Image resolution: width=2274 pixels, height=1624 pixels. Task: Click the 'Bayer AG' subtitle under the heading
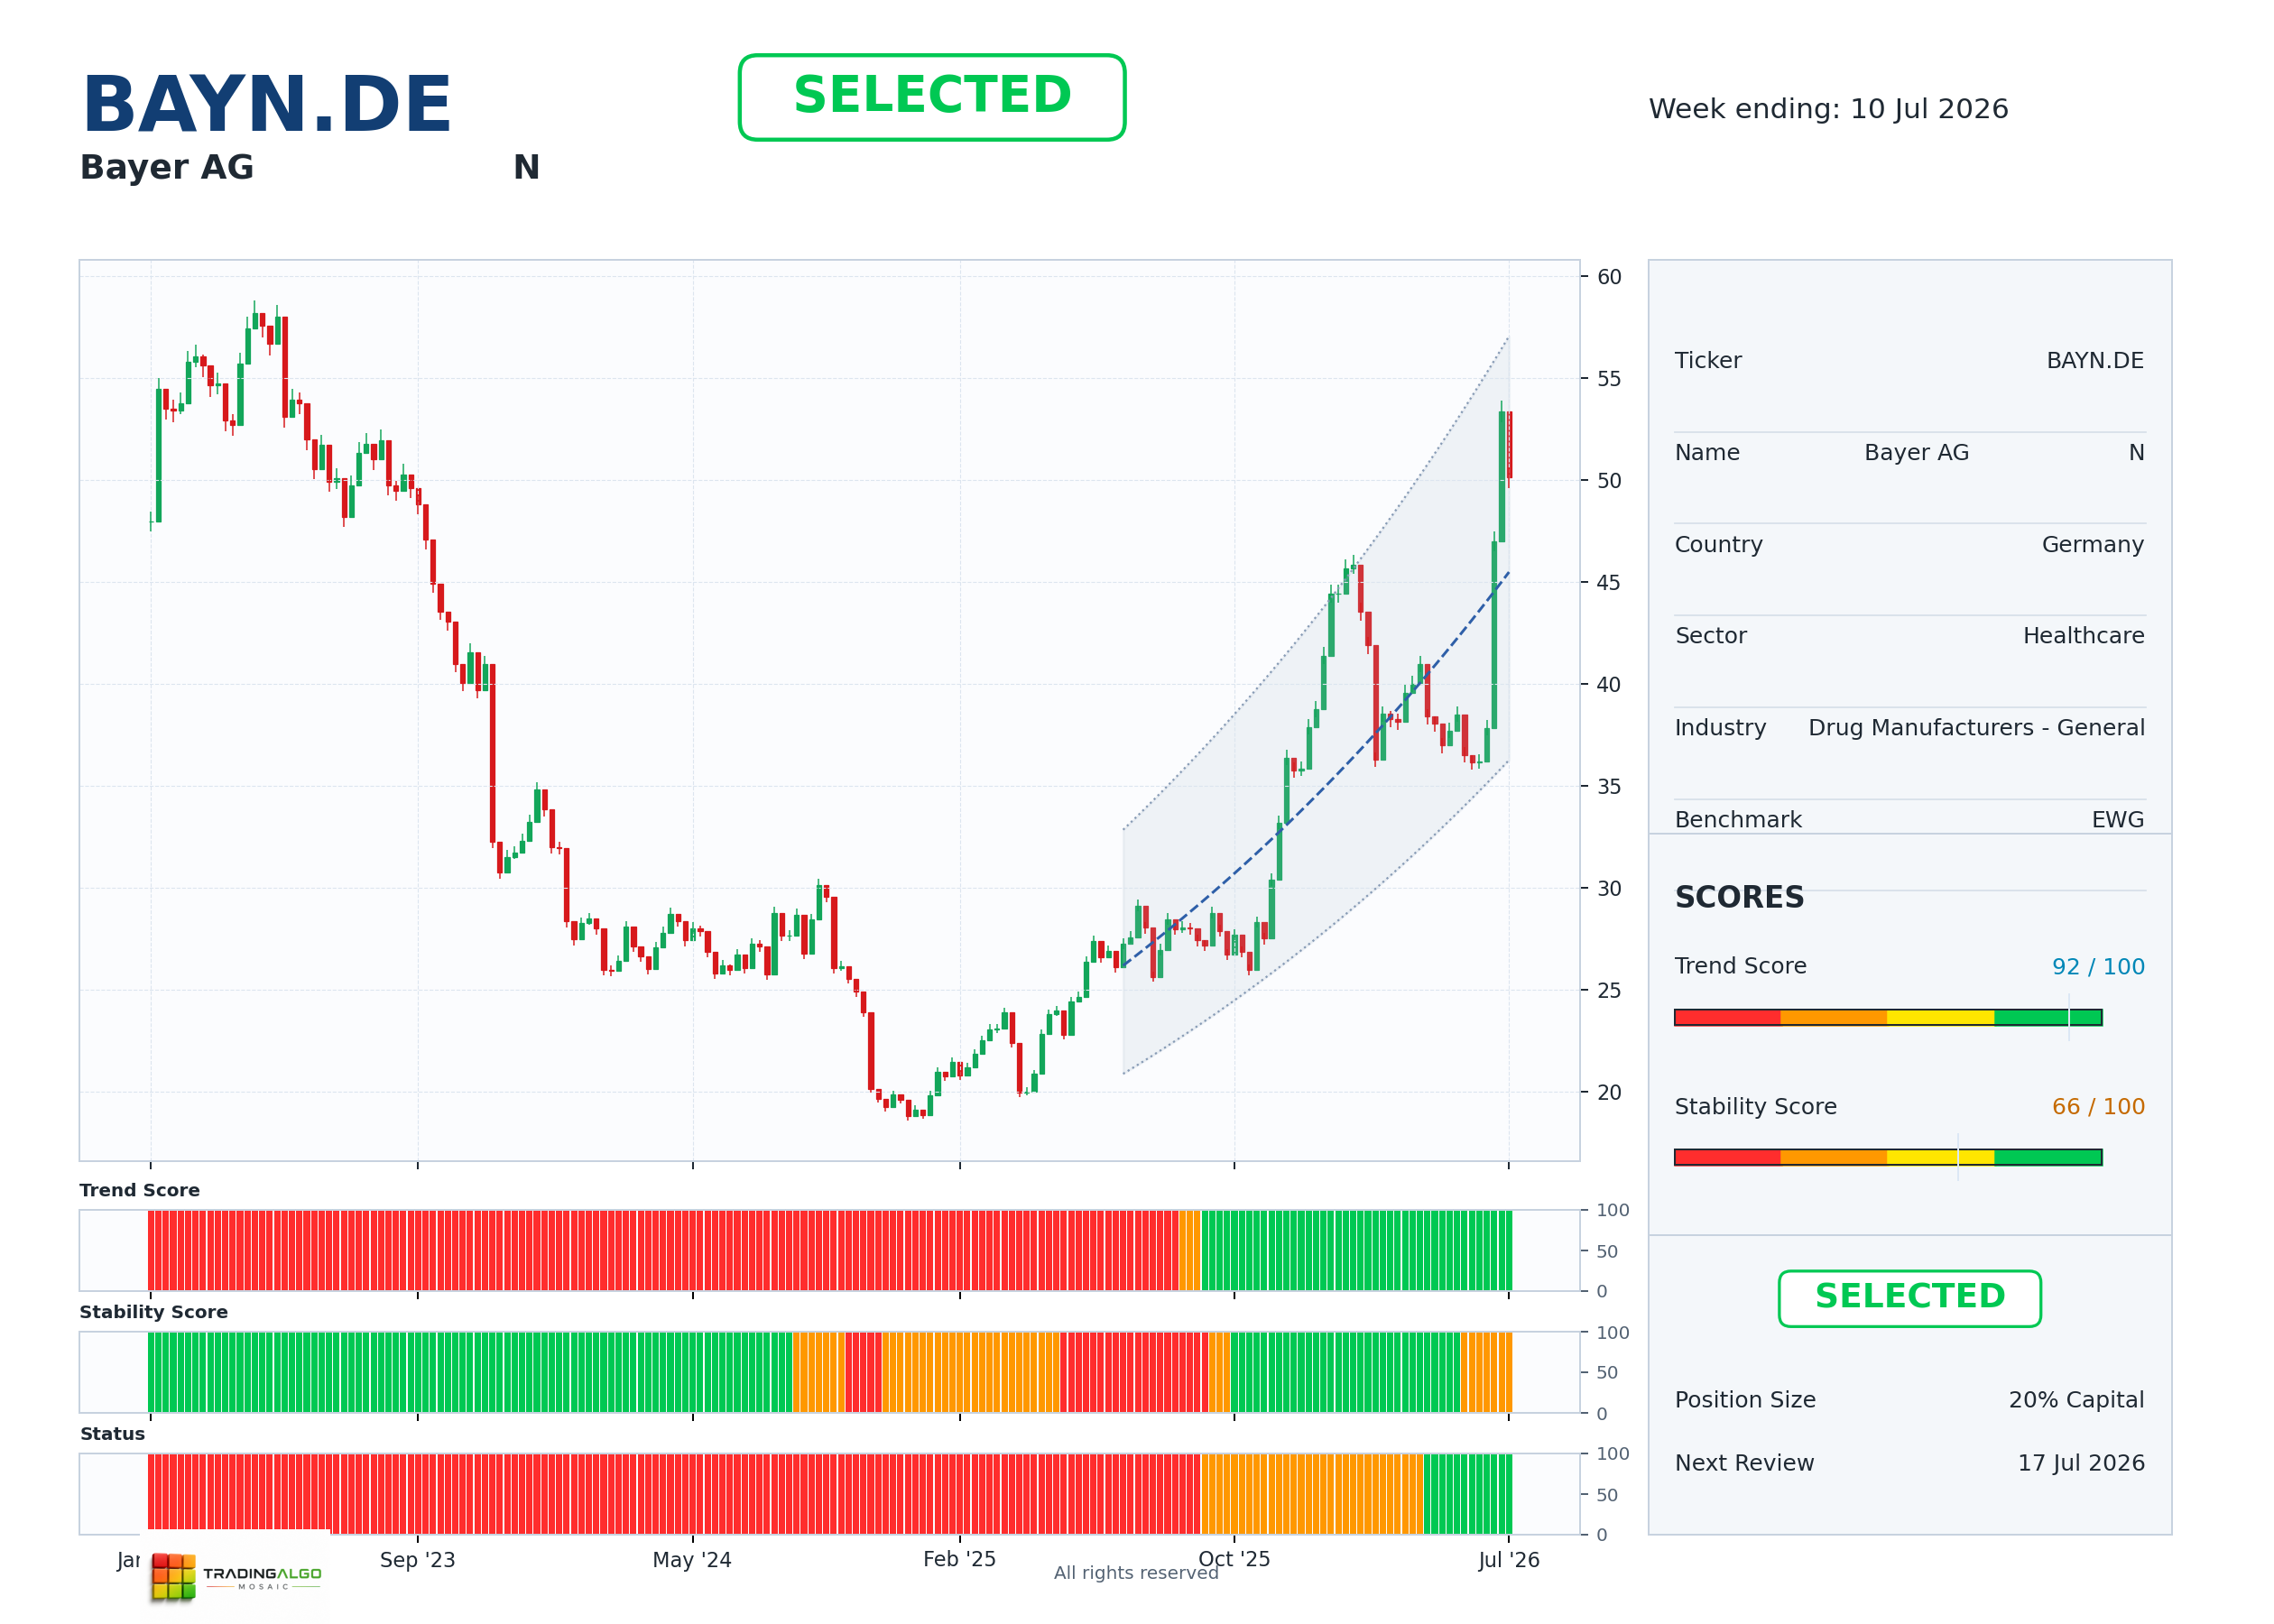pyautogui.click(x=167, y=167)
